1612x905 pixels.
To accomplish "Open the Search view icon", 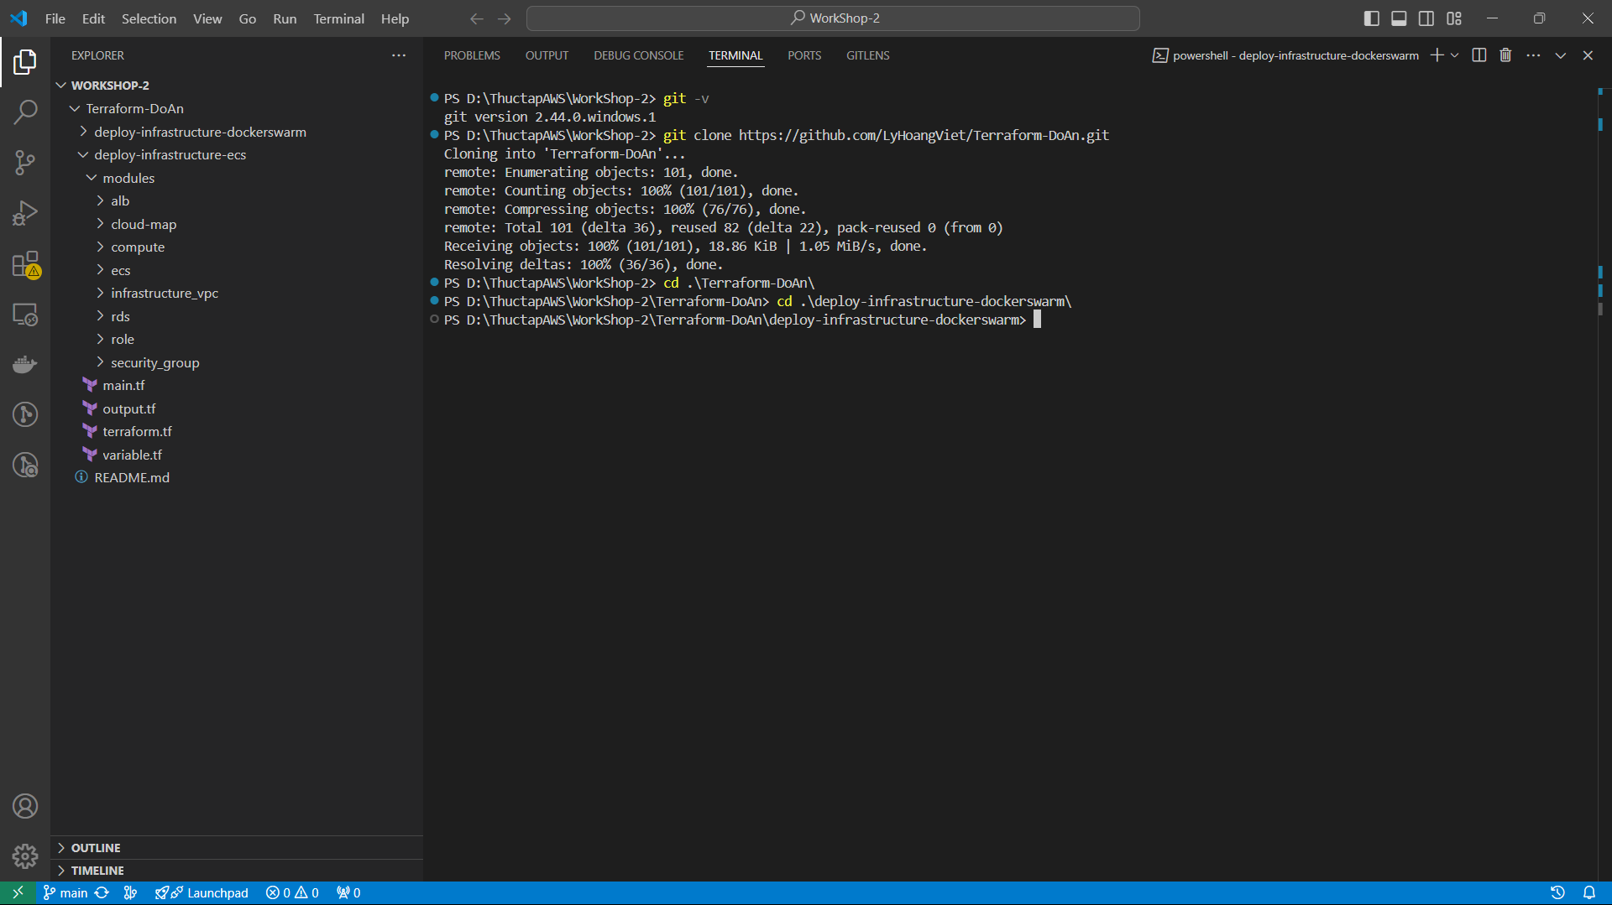I will click(x=25, y=112).
